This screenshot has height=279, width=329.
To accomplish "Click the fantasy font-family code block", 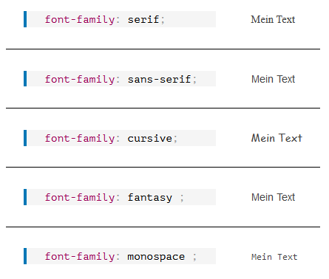I will [120, 197].
